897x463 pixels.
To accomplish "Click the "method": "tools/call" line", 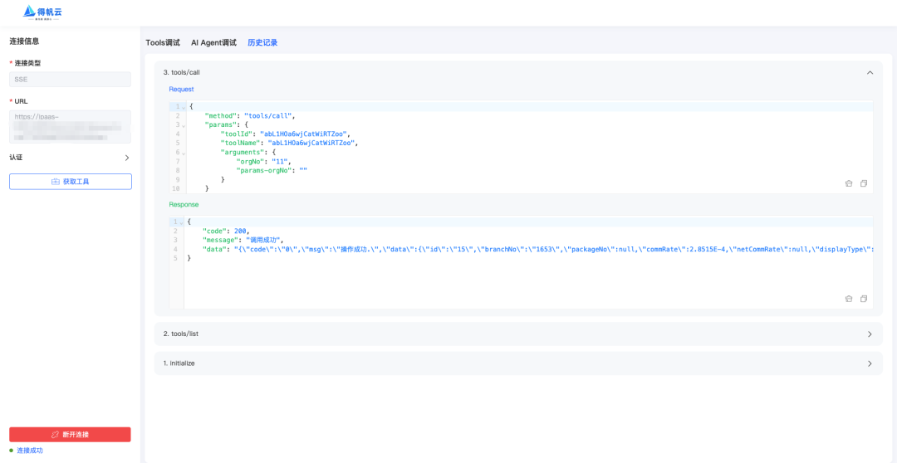I will 249,116.
